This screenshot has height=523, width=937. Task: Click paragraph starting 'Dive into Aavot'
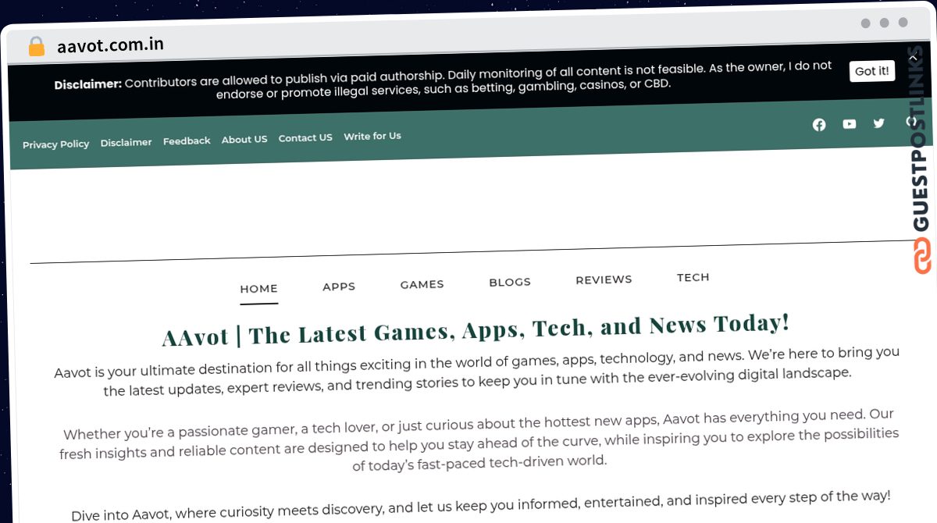pyautogui.click(x=480, y=506)
